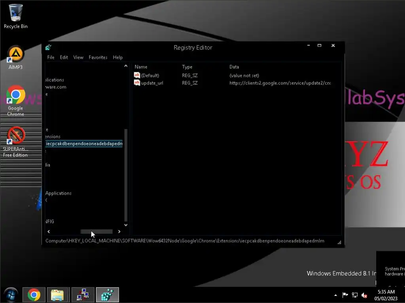405x303 pixels.
Task: Click the window resize grip corner
Action: (339, 242)
